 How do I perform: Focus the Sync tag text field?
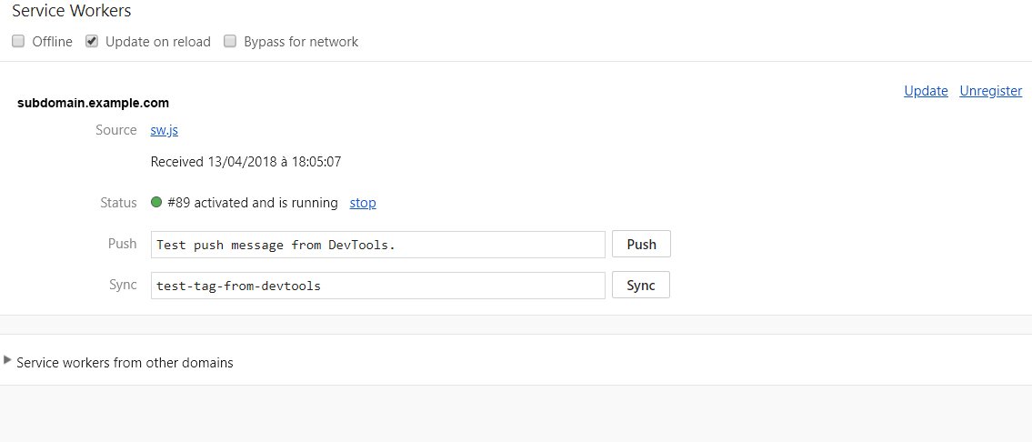pyautogui.click(x=377, y=286)
